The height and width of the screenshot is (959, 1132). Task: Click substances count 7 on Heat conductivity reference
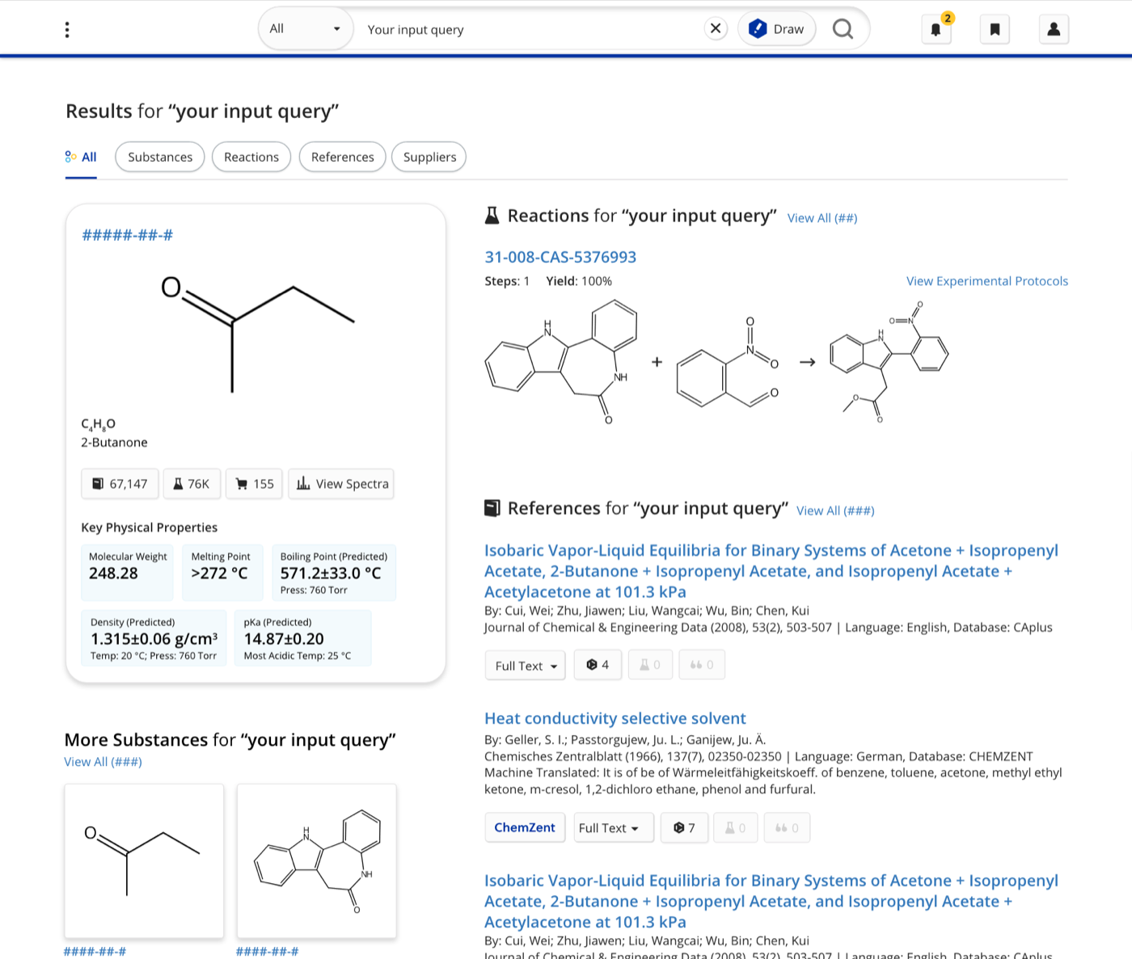tap(684, 827)
